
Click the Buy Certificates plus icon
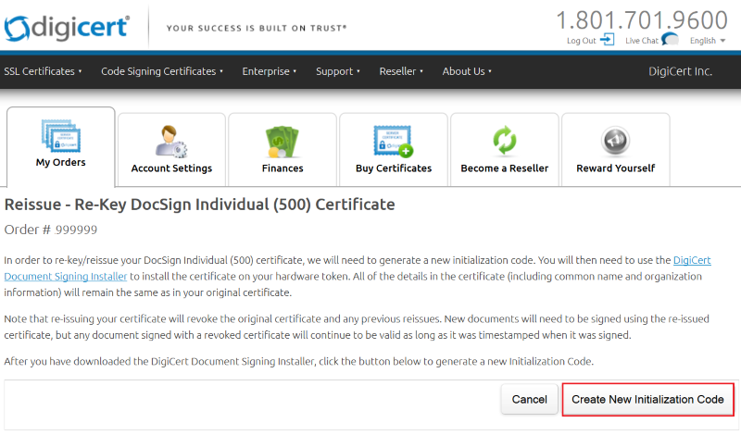[x=394, y=140]
